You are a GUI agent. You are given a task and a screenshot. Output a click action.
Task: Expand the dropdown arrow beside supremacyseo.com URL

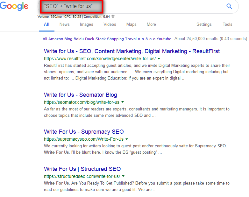tap(126, 139)
